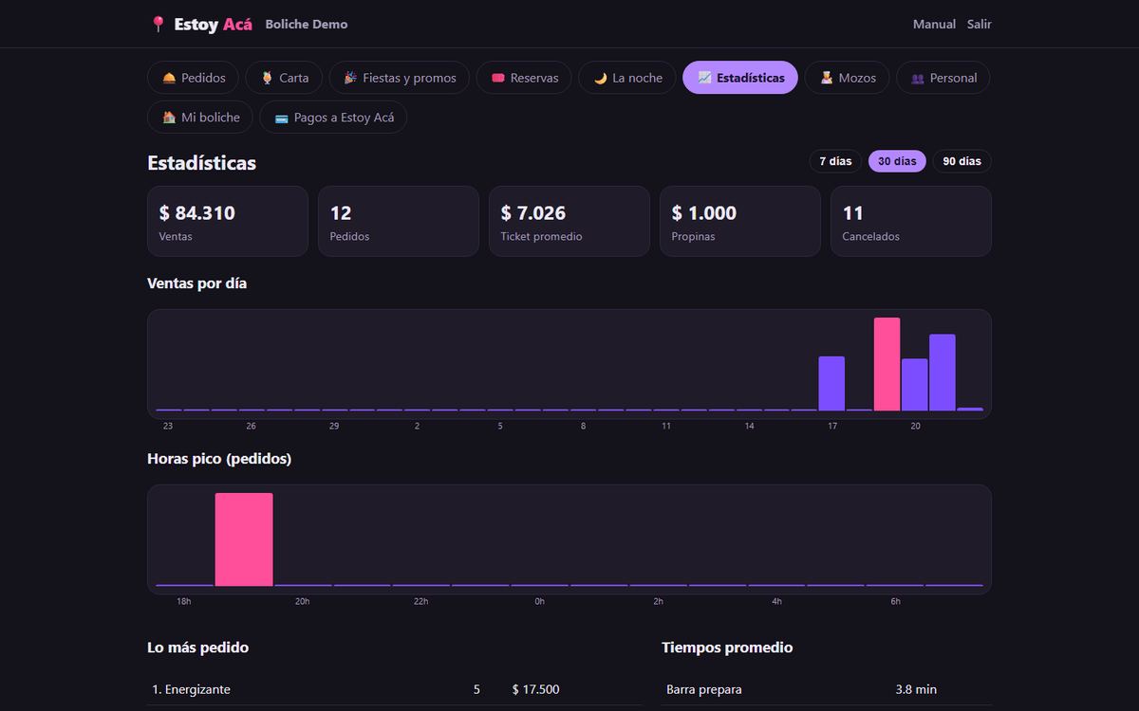Click the pink location pin logo icon

click(x=158, y=25)
